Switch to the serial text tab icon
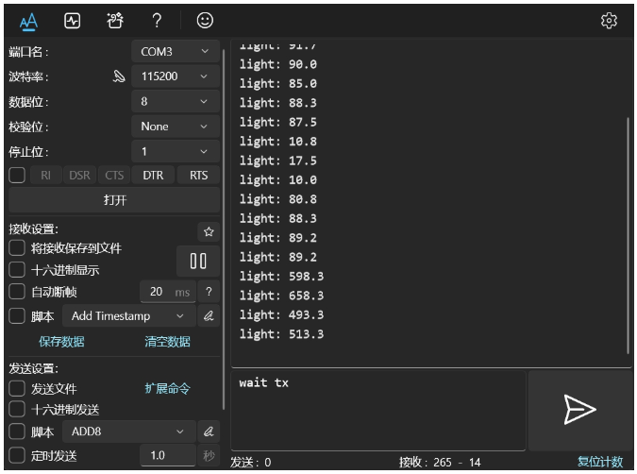This screenshot has height=474, width=637. pyautogui.click(x=28, y=20)
